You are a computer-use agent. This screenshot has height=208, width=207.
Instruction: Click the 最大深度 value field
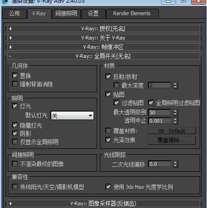(159, 85)
